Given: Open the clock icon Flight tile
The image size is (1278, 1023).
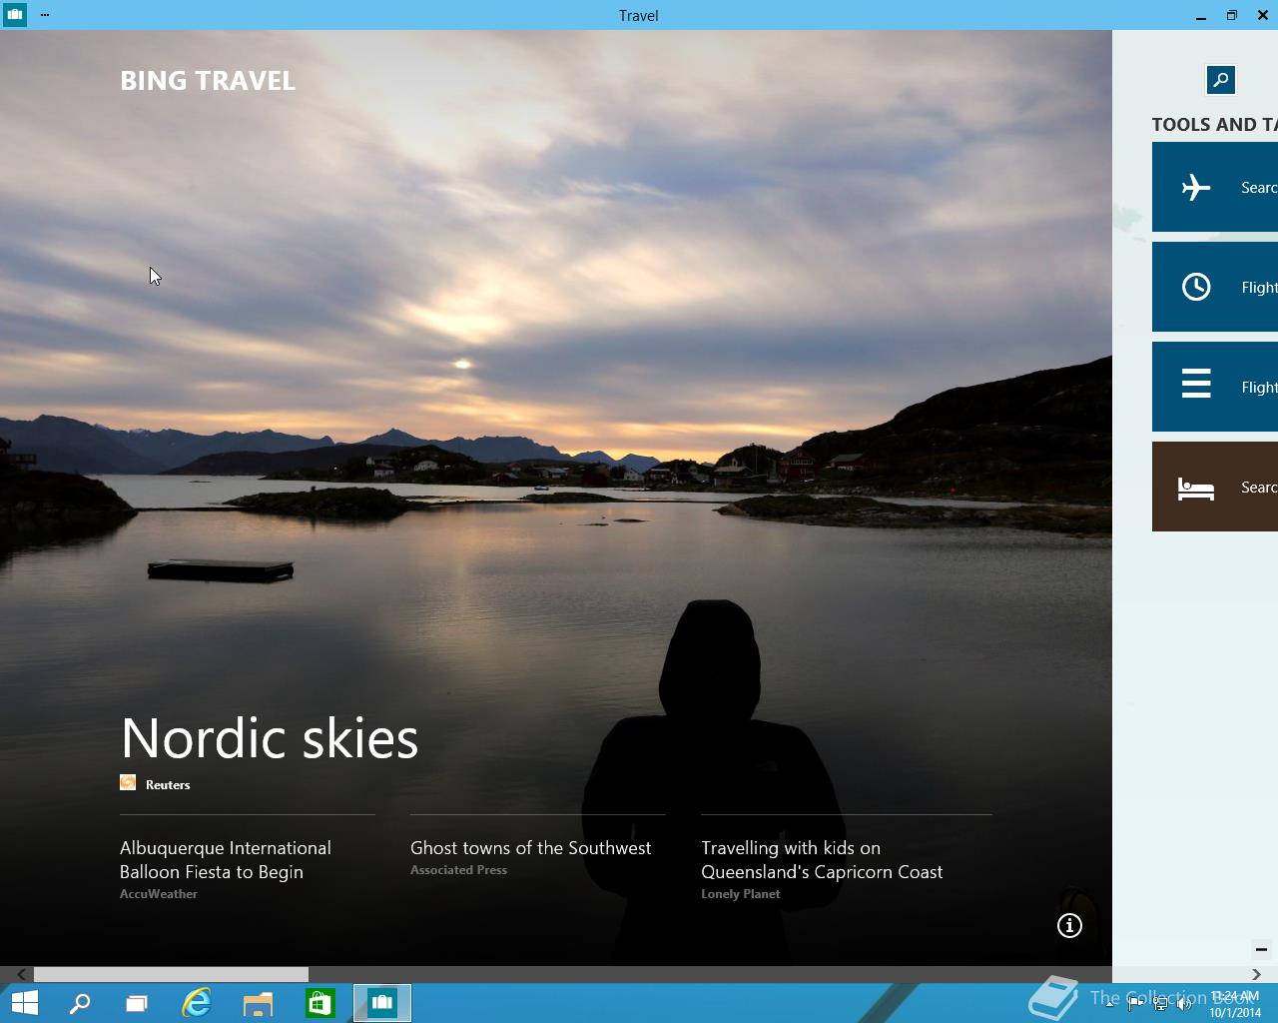Looking at the screenshot, I should pos(1215,287).
